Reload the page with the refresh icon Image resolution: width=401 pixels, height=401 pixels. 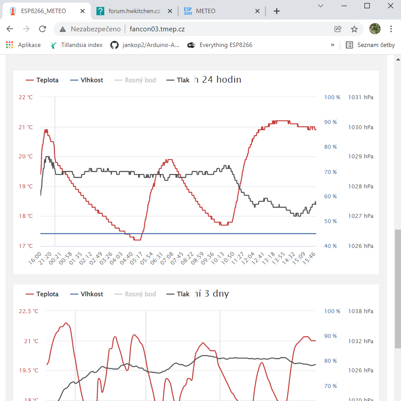click(x=43, y=29)
